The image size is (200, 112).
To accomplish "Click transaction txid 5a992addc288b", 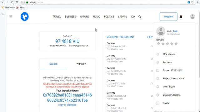I will tap(116, 46).
